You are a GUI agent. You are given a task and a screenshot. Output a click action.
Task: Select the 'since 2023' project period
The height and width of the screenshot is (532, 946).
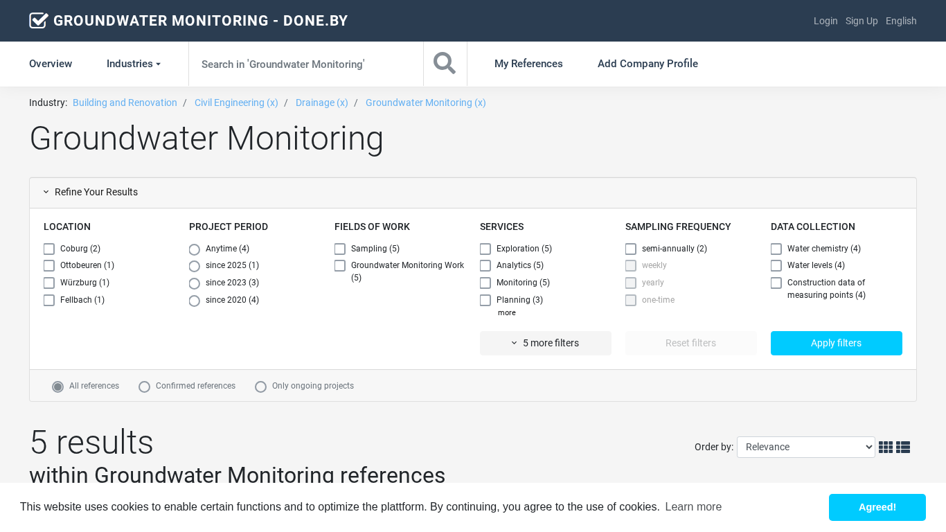pyautogui.click(x=195, y=283)
